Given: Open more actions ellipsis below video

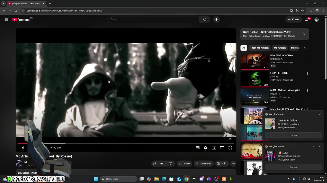Looking at the screenshot, I should (233, 164).
